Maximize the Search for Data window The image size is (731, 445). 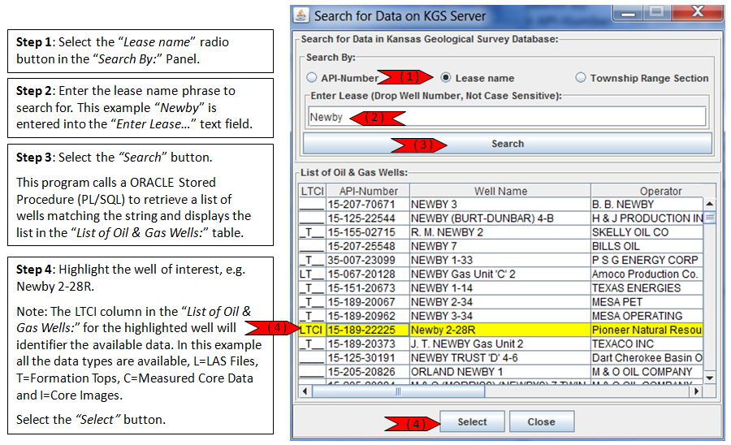tap(657, 12)
